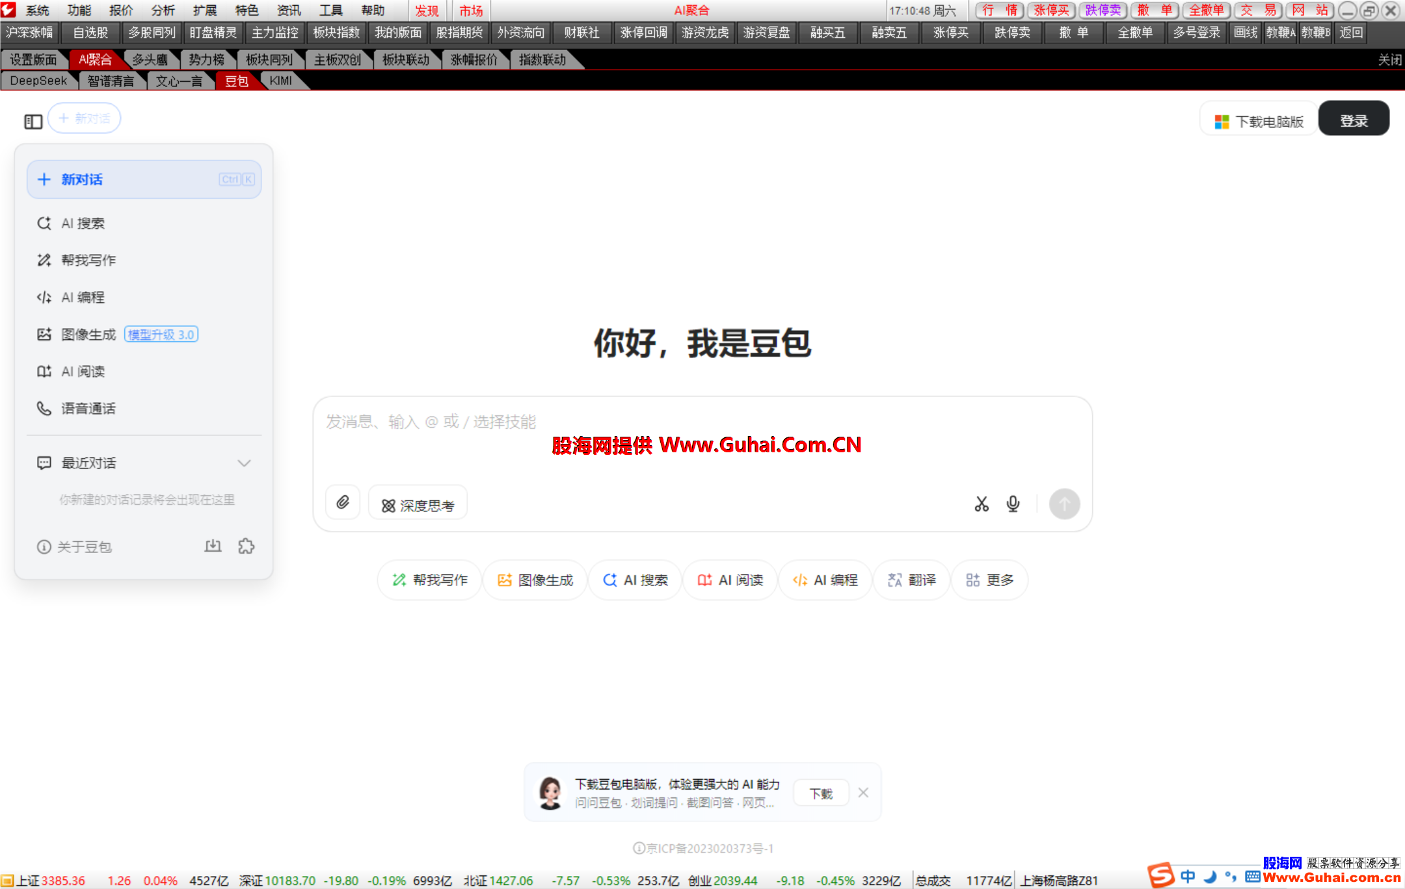1405x889 pixels.
Task: Click the 自选股 toolbar button
Action: click(90, 32)
